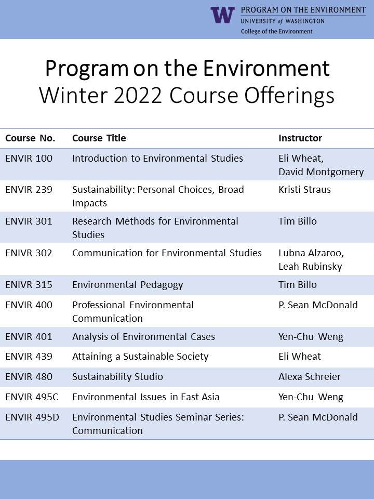This screenshot has height=499, width=374.
Task: Click Introduction to Environmental Studies course title
Action: (x=157, y=159)
